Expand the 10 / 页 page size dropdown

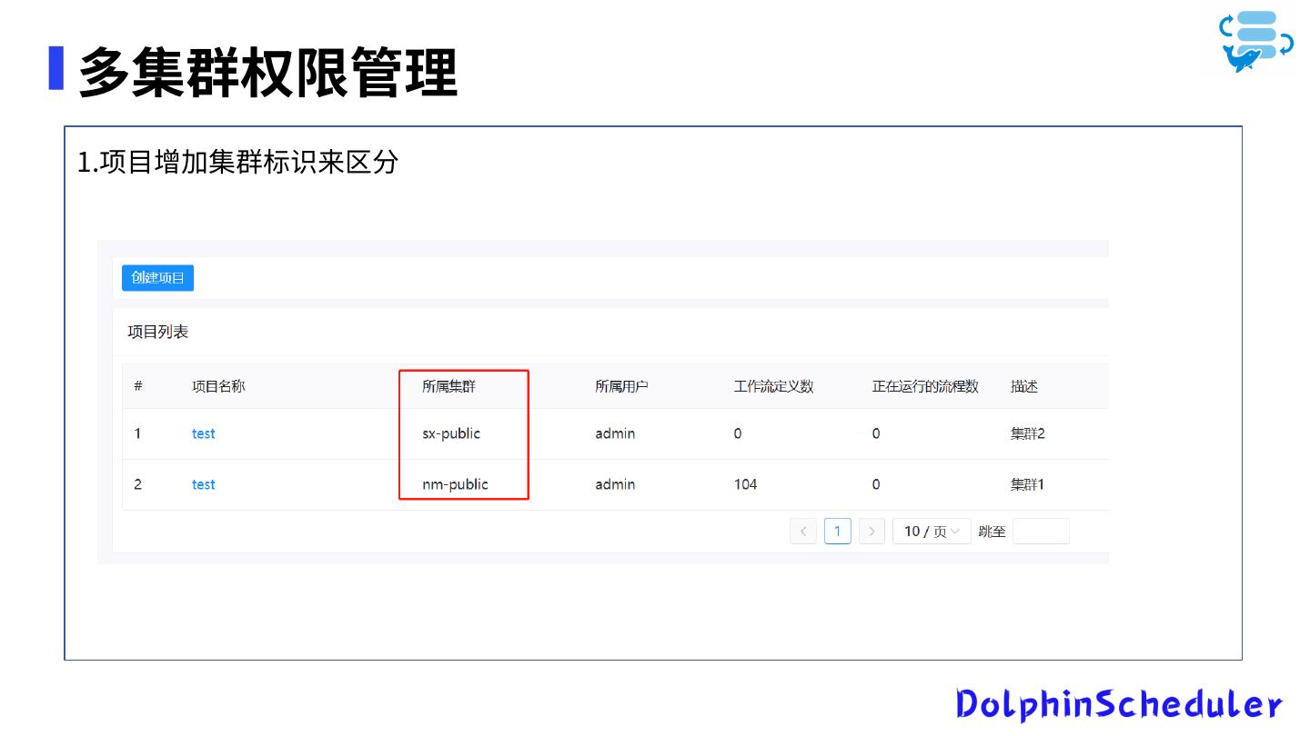[x=932, y=532]
